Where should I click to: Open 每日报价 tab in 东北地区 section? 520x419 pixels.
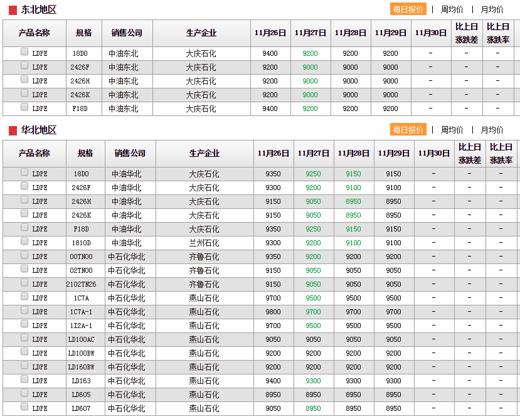pyautogui.click(x=408, y=9)
